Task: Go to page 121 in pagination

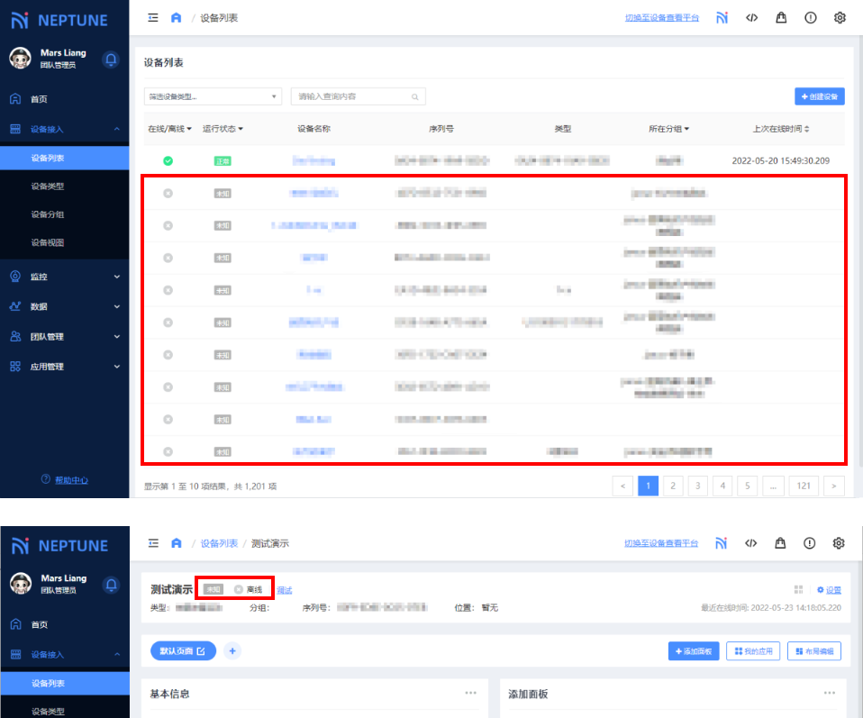Action: (804, 486)
